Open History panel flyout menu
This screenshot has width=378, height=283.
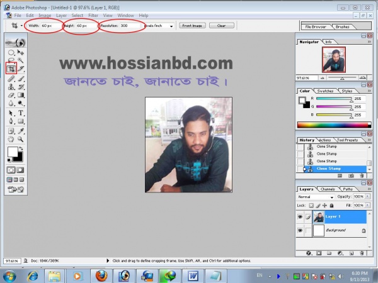tap(369, 140)
